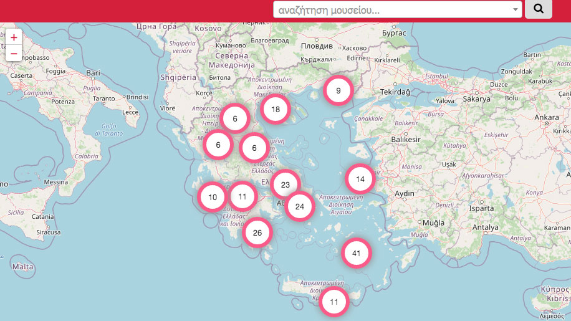Click the magnifying glass search button

pyautogui.click(x=539, y=9)
